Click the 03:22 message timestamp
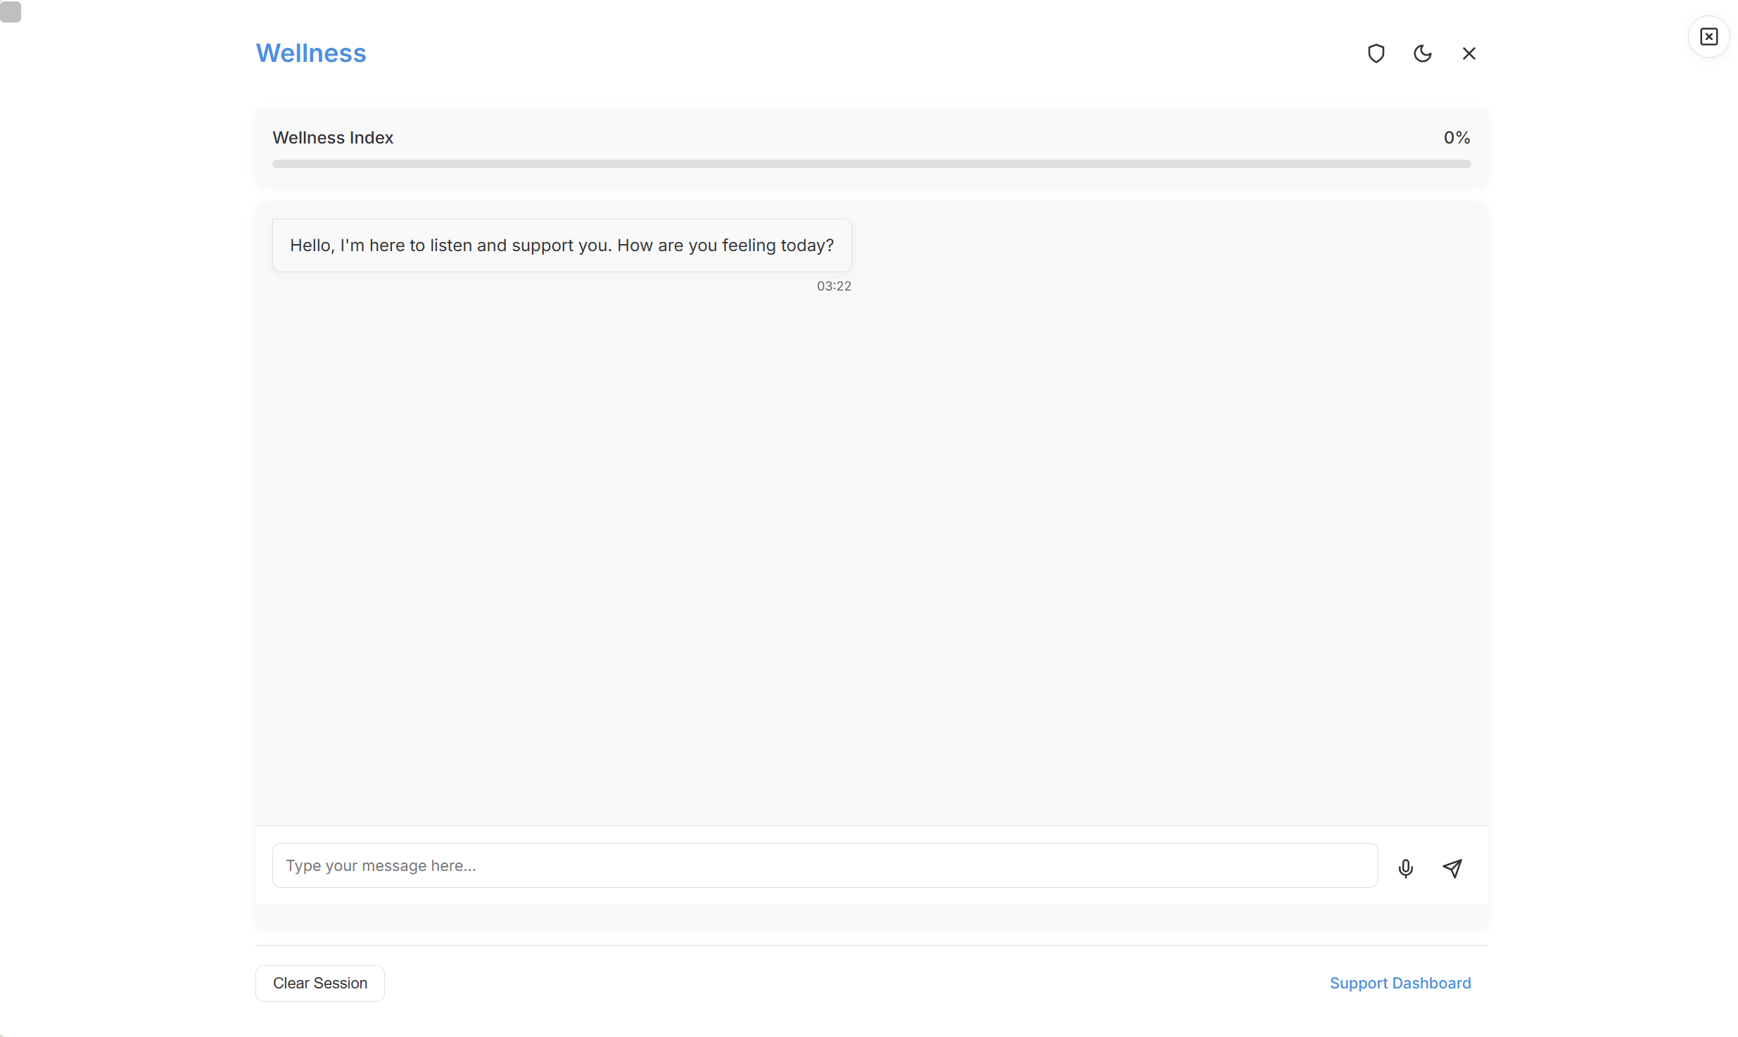1738x1037 pixels. pyautogui.click(x=833, y=286)
